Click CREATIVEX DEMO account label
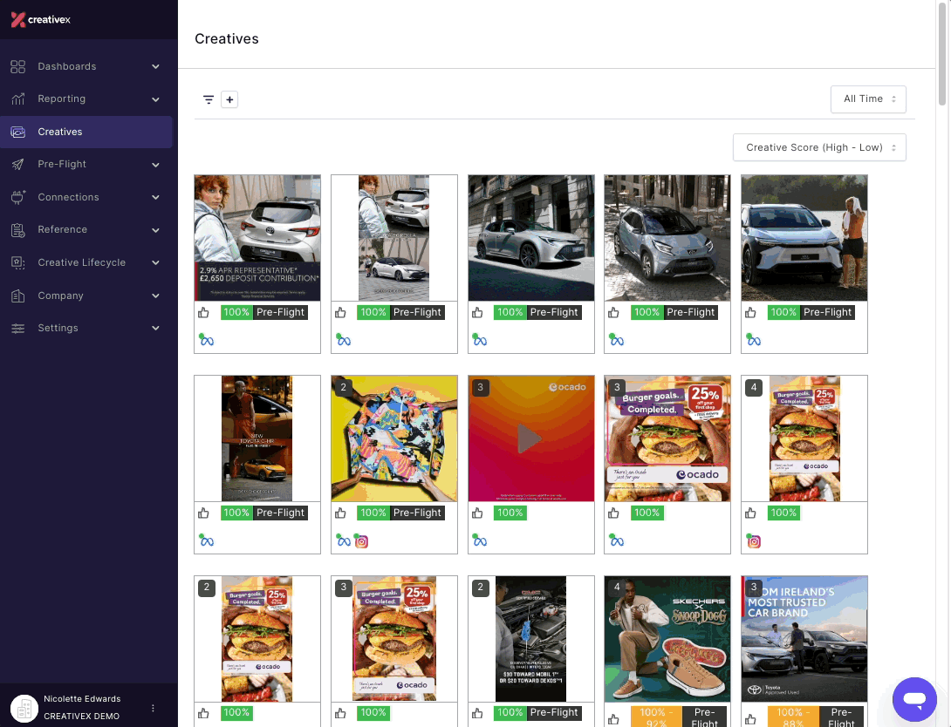 point(81,716)
